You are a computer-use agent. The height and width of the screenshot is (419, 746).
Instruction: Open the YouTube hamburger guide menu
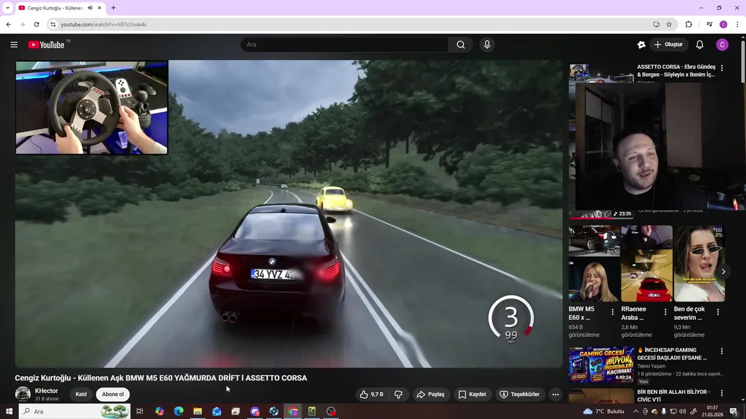pos(14,45)
